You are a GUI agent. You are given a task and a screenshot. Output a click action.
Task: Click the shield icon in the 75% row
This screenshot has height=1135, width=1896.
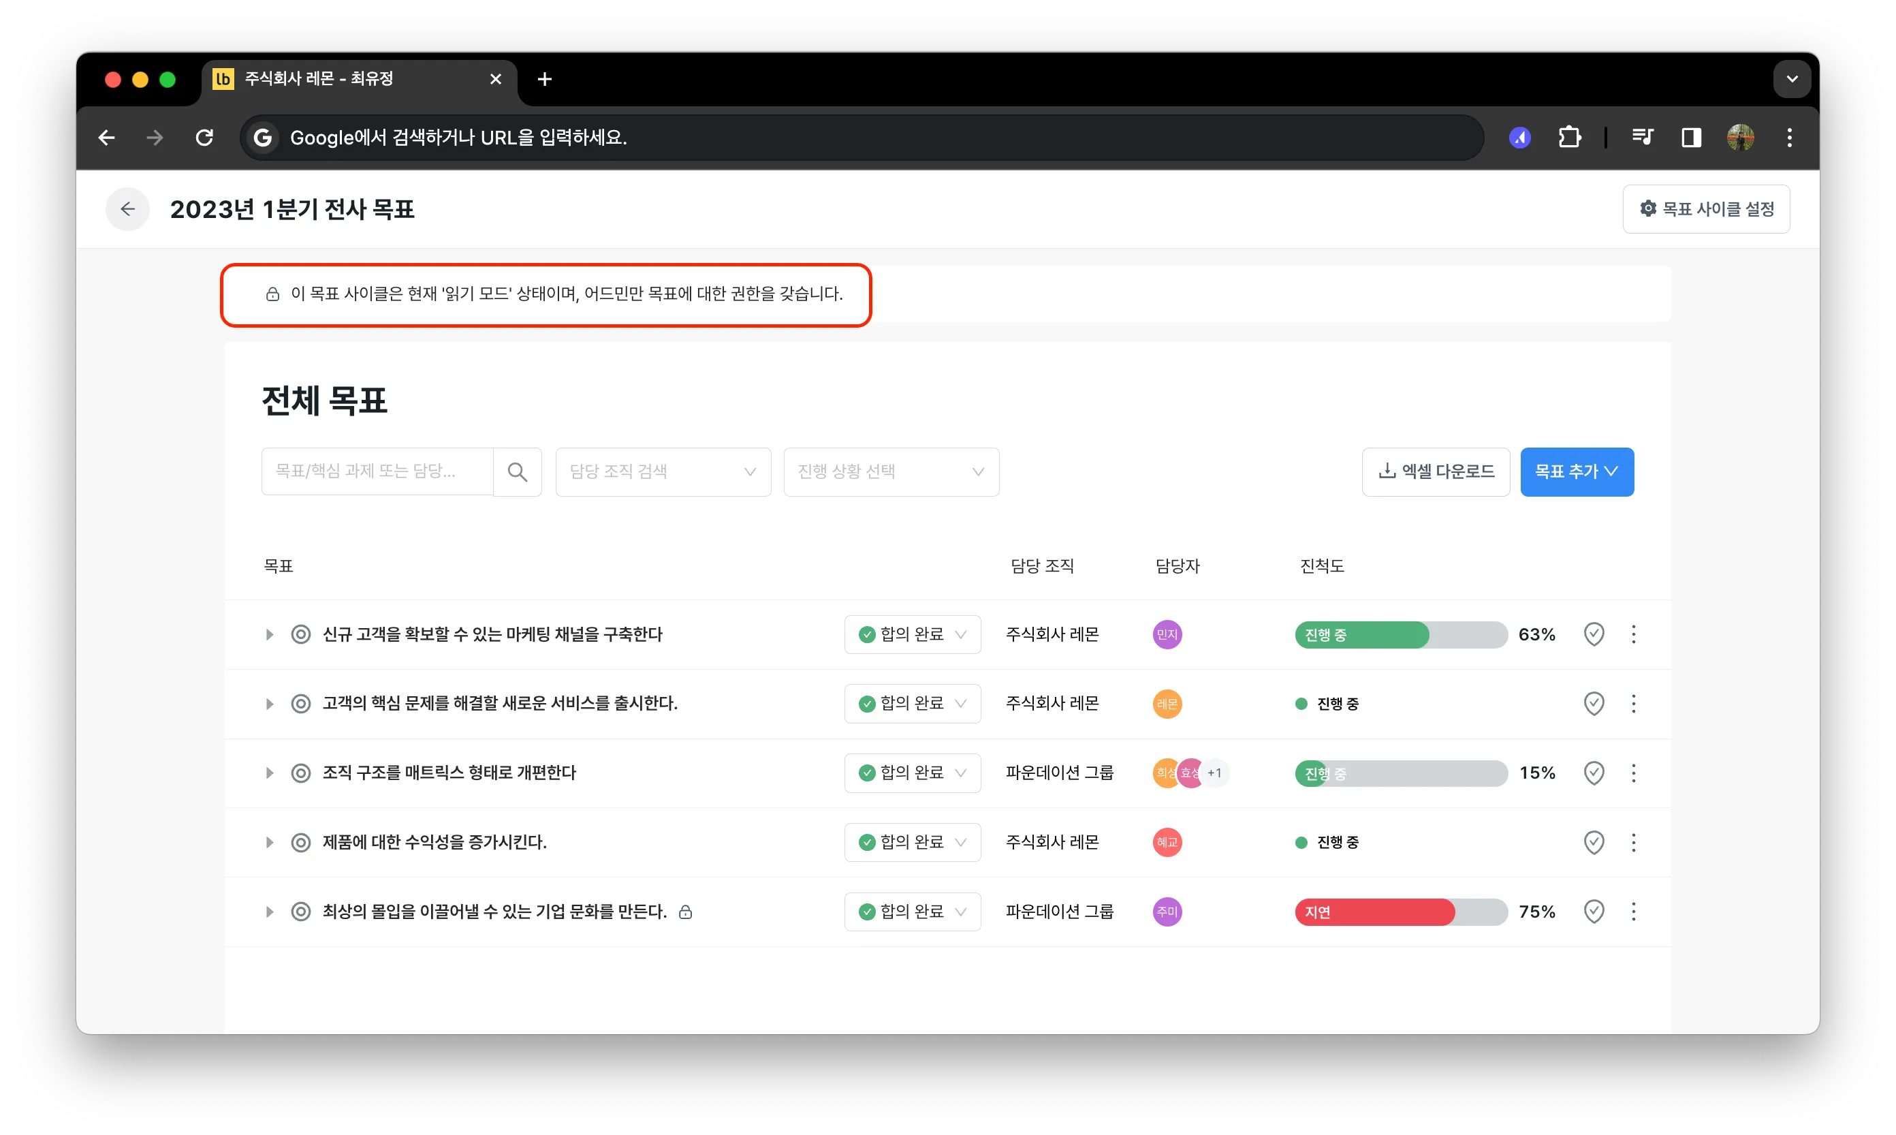[1594, 911]
